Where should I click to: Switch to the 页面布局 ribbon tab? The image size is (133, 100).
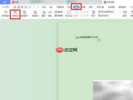(x=60, y=7)
